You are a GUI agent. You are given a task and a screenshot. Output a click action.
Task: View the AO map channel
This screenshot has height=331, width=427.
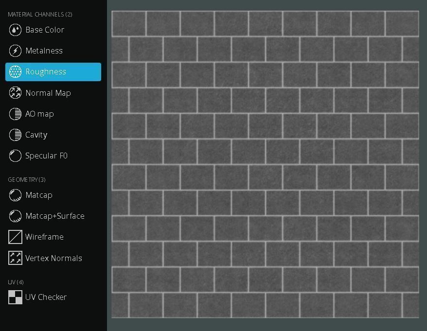coord(39,114)
